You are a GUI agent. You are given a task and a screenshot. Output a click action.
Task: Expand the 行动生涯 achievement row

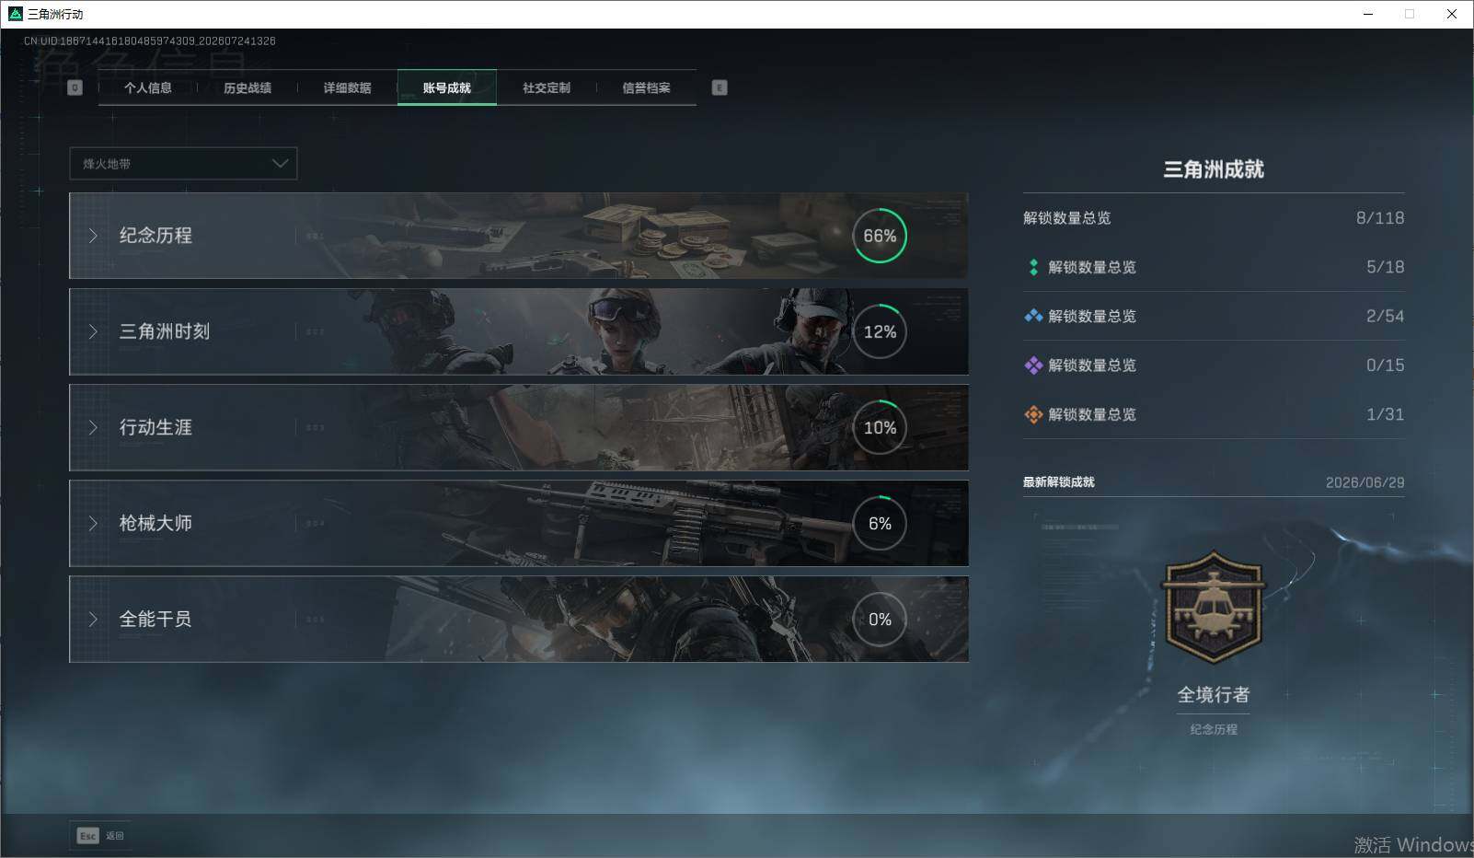(x=519, y=427)
